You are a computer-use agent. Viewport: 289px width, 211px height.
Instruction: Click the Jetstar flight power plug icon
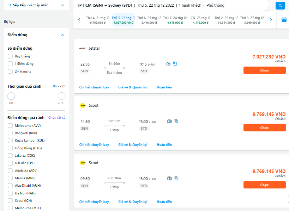pos(174,64)
